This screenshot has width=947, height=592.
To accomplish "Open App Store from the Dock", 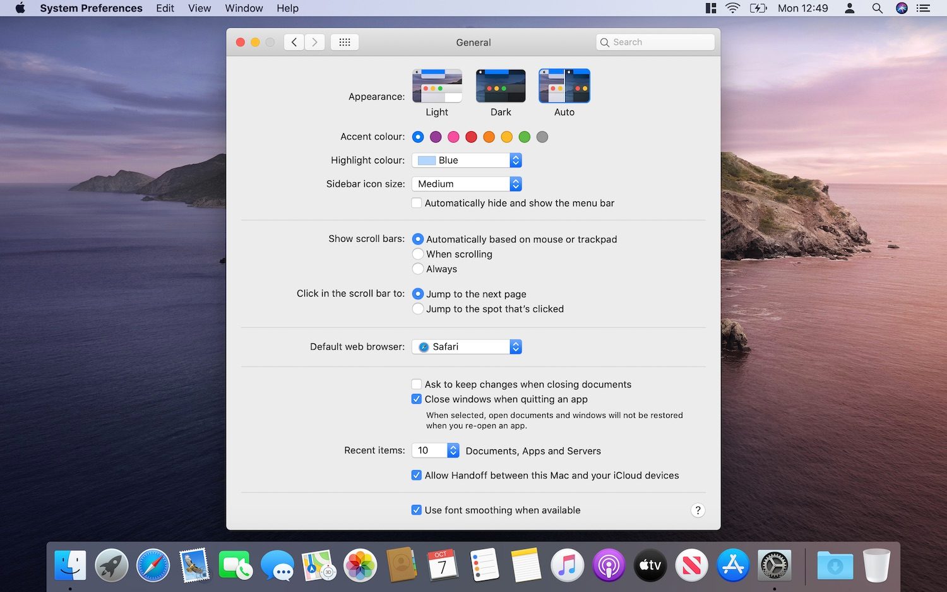I will 733,565.
